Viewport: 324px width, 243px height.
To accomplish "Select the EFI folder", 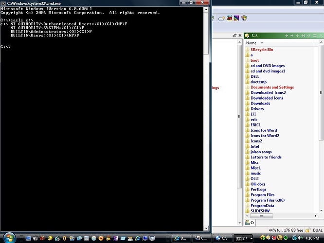I will pyautogui.click(x=253, y=114).
